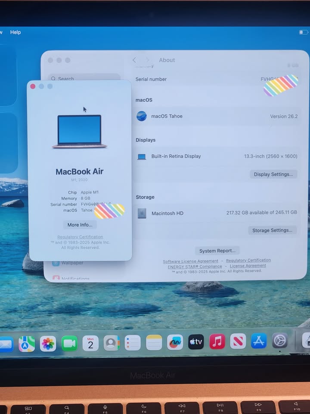310x414 pixels.
Task: Open the License Agreement link
Action: click(248, 266)
